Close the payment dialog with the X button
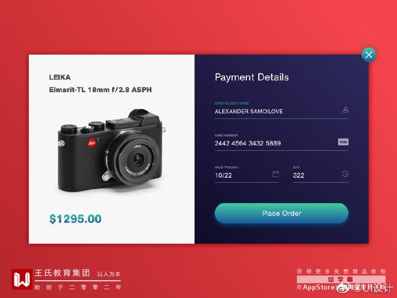The width and height of the screenshot is (397, 298). (368, 55)
